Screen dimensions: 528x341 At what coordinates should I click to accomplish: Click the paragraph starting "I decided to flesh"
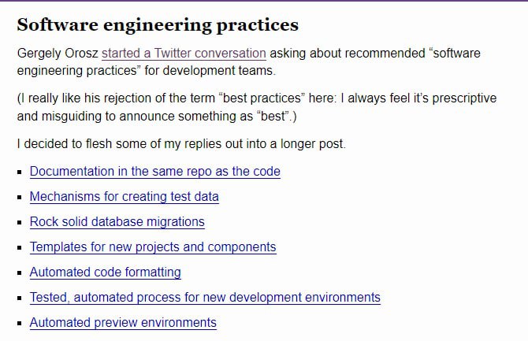(x=180, y=143)
